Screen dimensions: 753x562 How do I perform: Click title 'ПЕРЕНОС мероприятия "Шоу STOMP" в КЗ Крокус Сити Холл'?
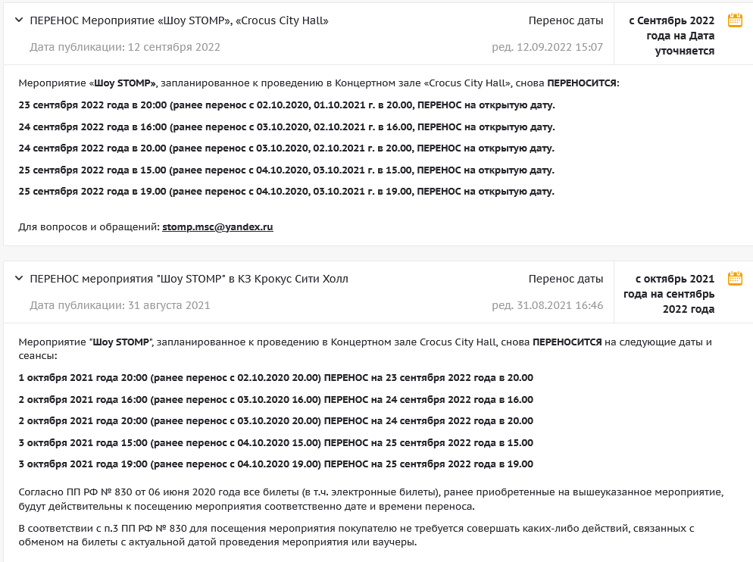(189, 279)
